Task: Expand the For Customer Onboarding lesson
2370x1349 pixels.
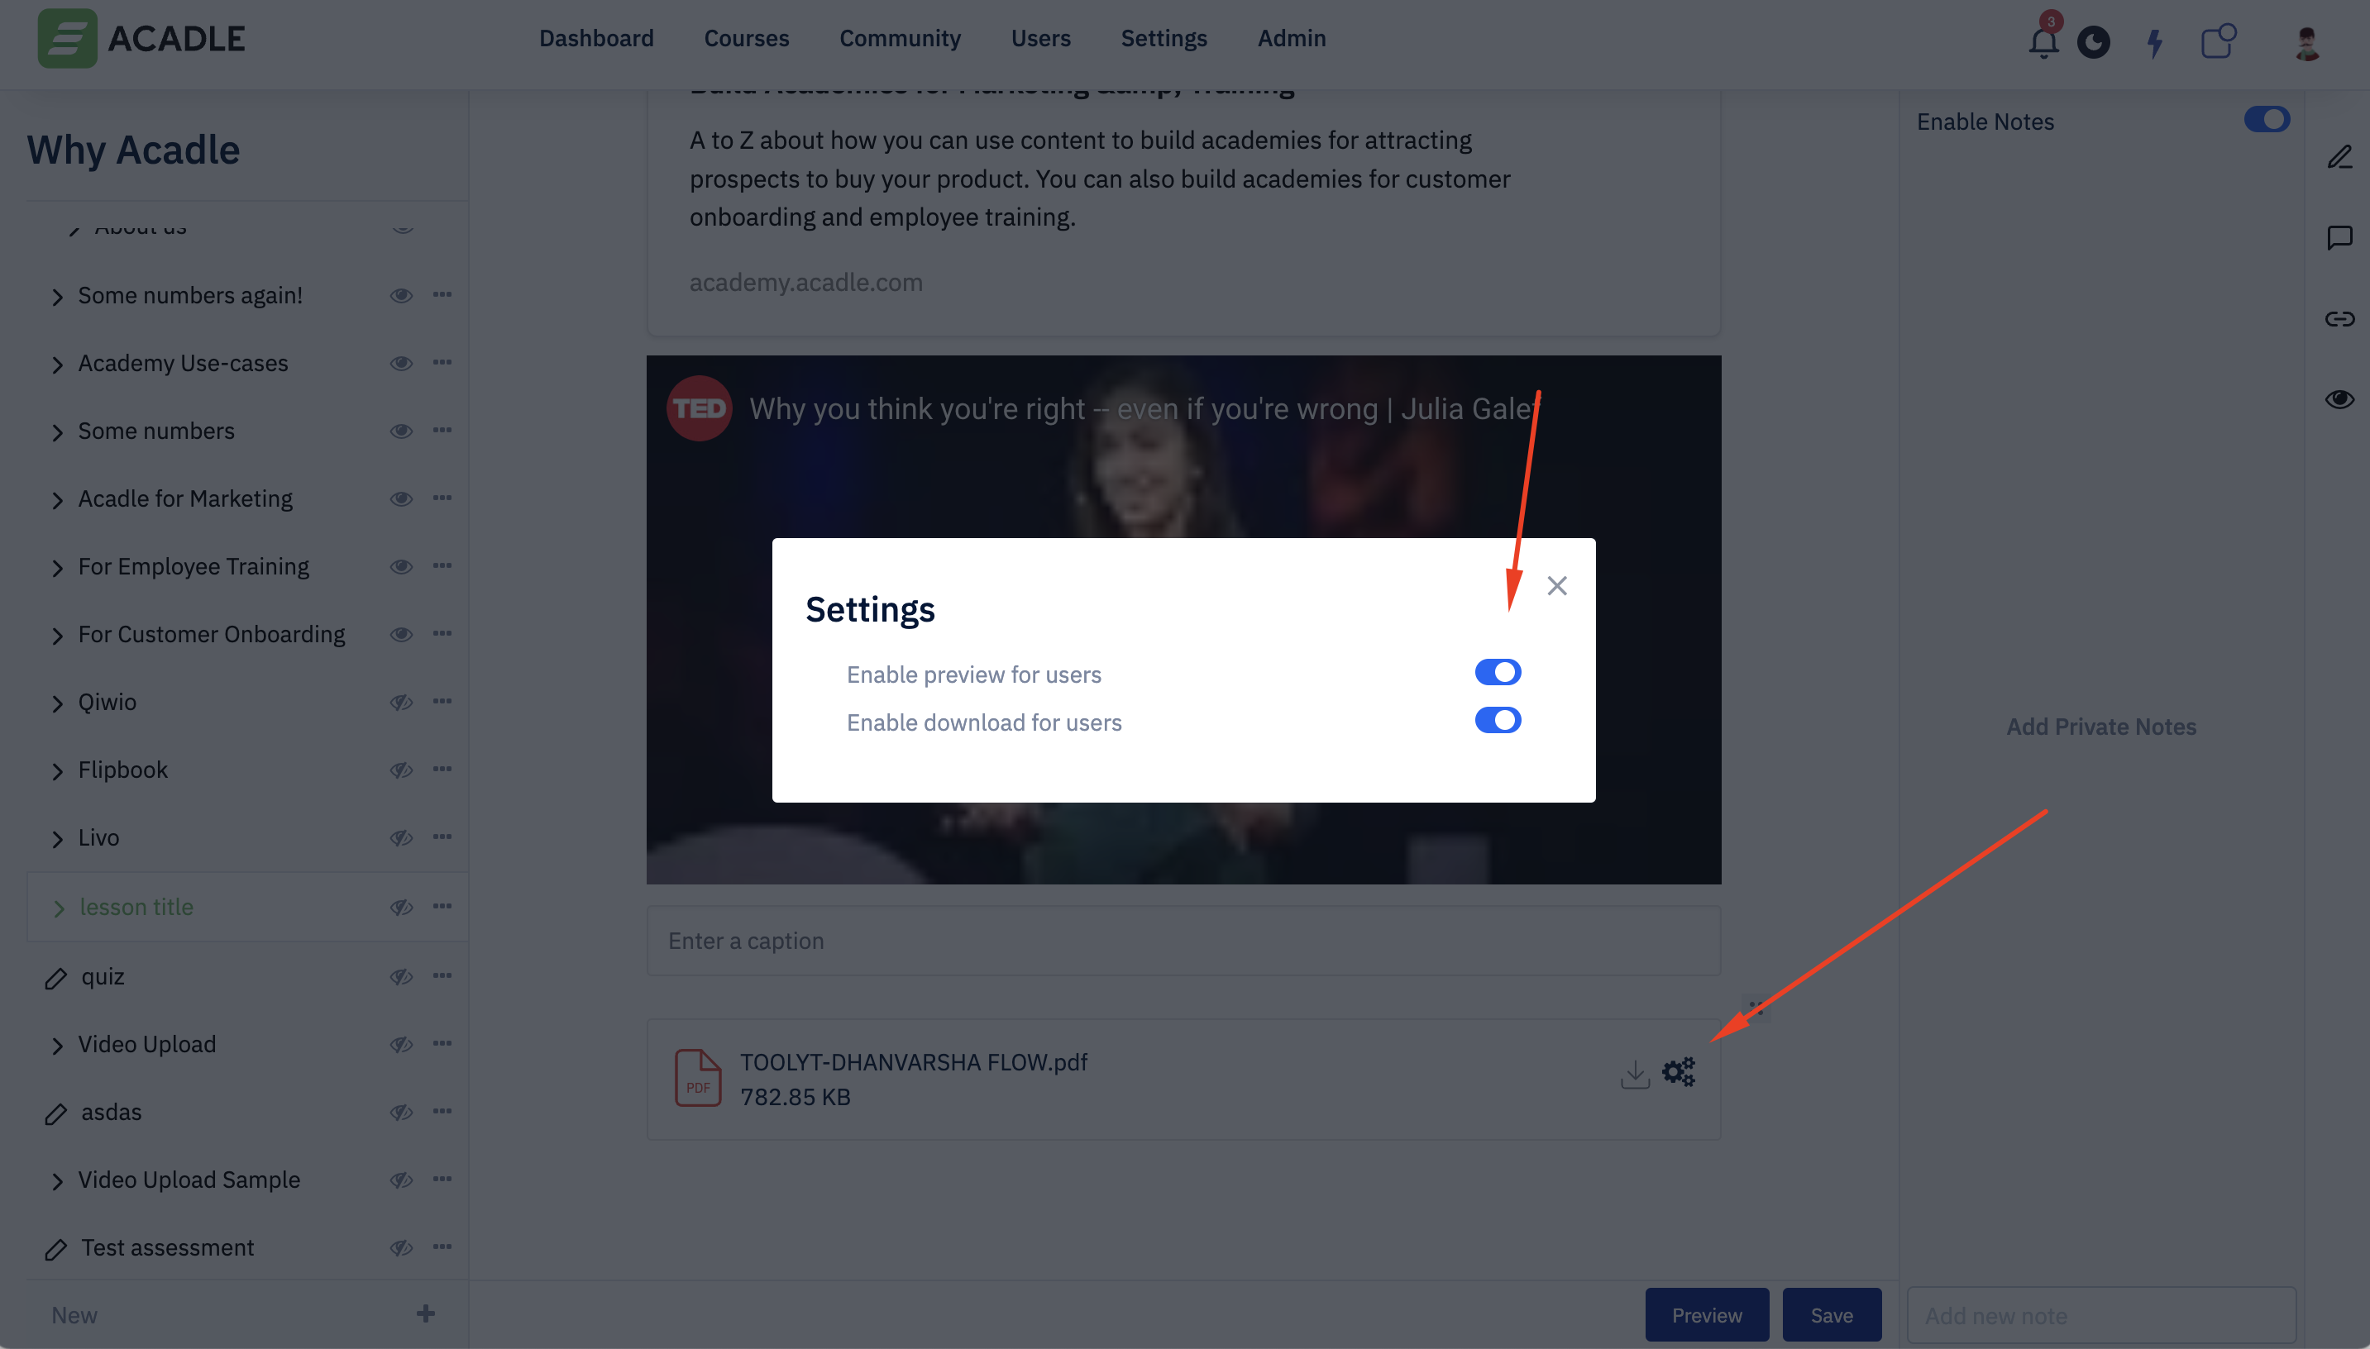Action: coord(57,636)
